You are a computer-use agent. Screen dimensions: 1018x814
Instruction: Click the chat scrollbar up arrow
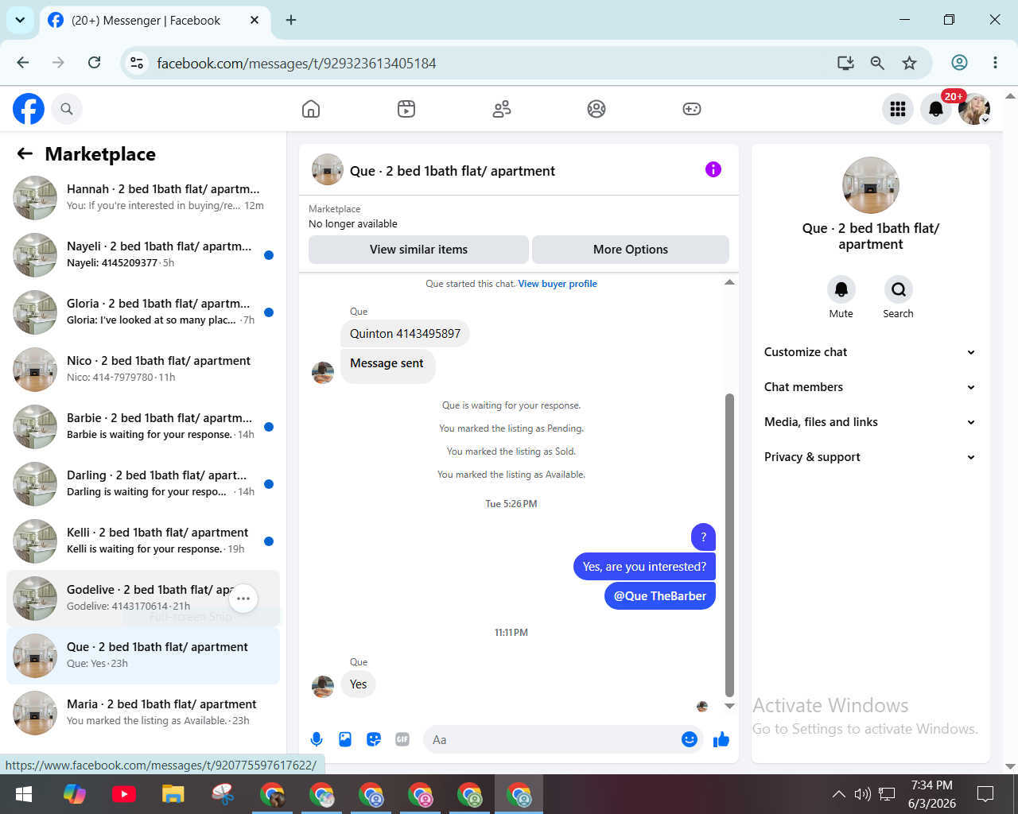click(x=729, y=282)
